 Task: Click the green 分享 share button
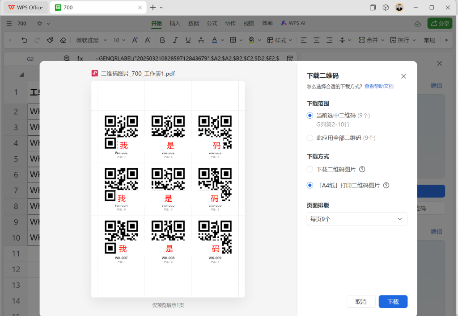click(440, 23)
